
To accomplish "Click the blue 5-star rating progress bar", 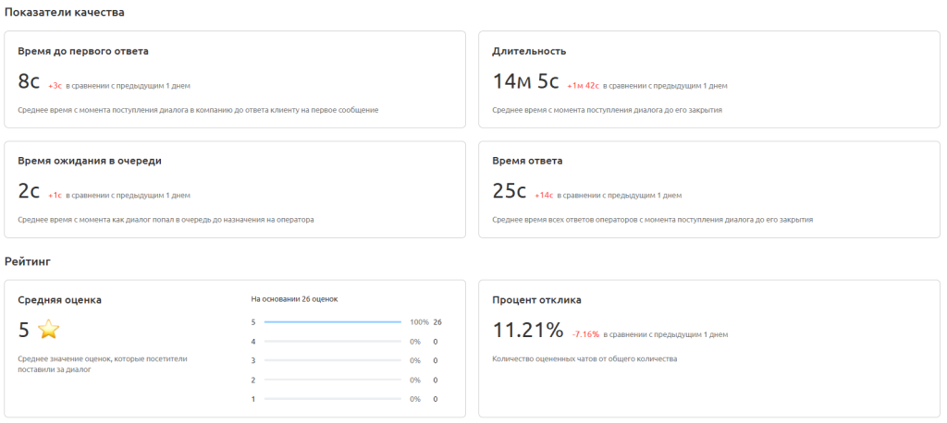I will (332, 322).
